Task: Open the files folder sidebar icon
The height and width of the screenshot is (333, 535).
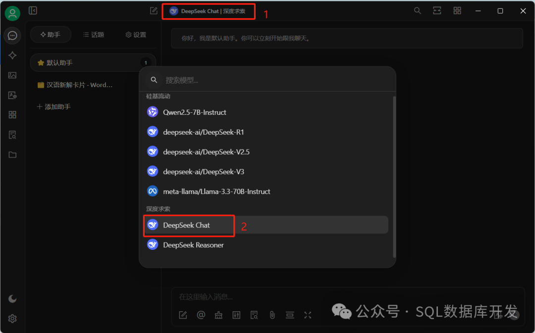Action: point(12,155)
